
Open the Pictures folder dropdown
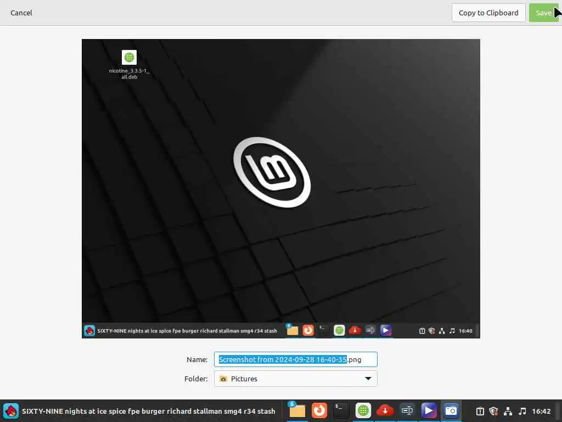pyautogui.click(x=296, y=379)
